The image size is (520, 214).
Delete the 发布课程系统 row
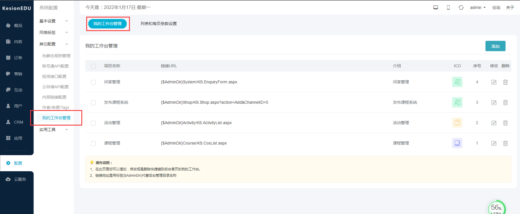505,102
